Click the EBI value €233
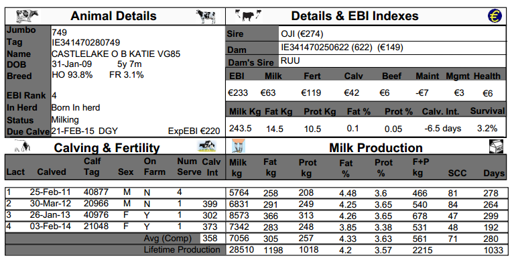The image size is (512, 262). coord(238,92)
